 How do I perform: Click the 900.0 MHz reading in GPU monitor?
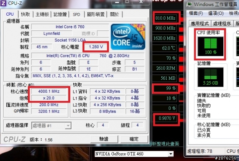click(165, 28)
